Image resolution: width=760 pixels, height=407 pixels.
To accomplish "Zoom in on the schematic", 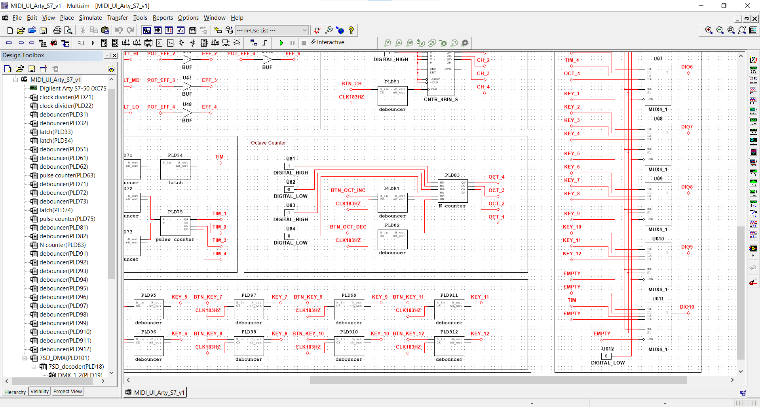I will click(x=709, y=30).
